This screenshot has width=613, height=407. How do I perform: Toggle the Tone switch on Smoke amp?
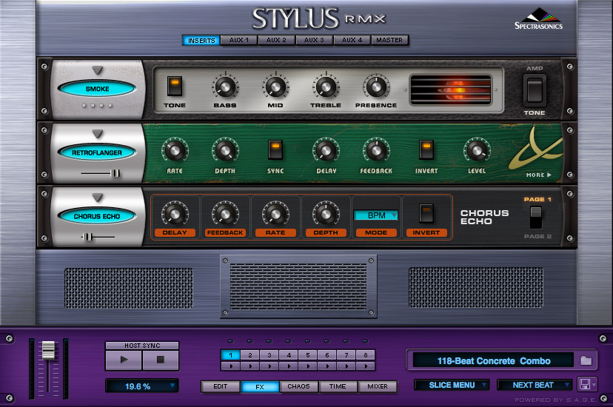[x=175, y=86]
